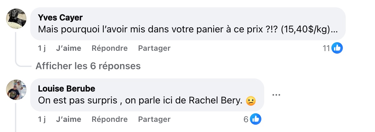The image size is (375, 132).
Task: Click the blue thumbs-up icon on Louise Berube's comment
Action: 255,119
